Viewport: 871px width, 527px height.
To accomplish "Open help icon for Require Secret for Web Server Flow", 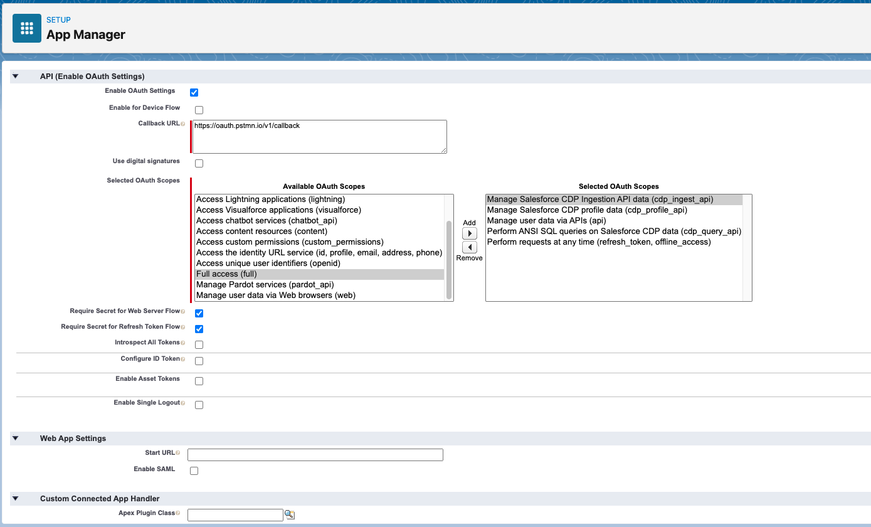I will 183,311.
